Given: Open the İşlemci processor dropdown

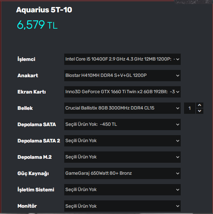Looking at the screenshot, I should [122, 59].
